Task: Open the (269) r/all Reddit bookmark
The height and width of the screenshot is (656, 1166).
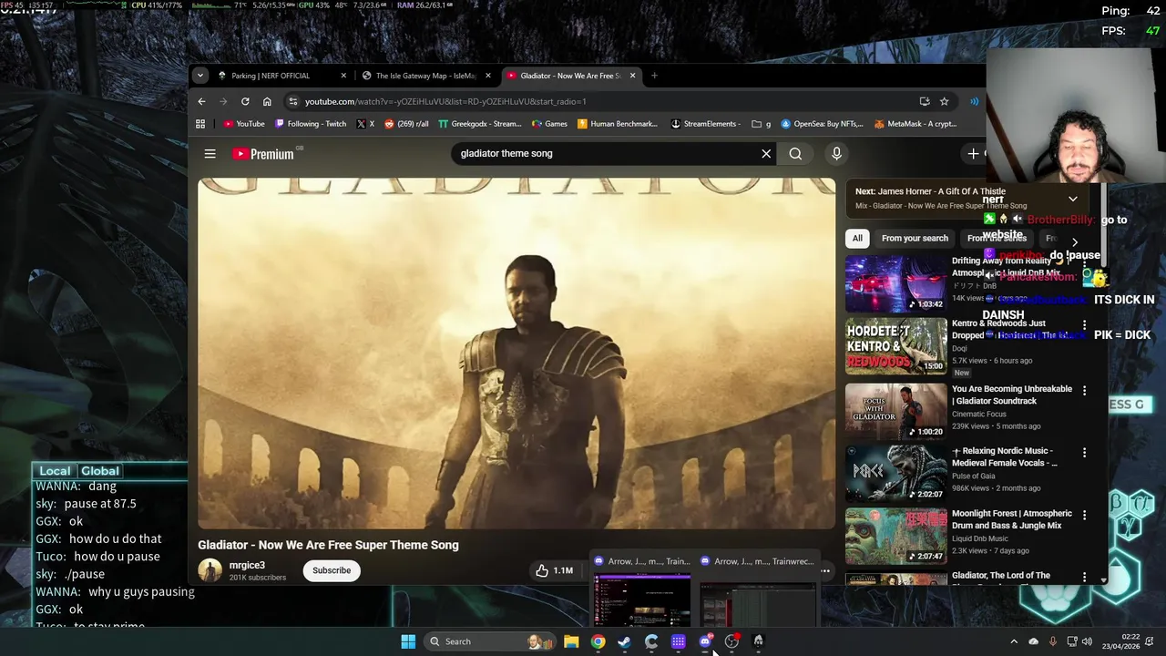Action: coord(406,124)
